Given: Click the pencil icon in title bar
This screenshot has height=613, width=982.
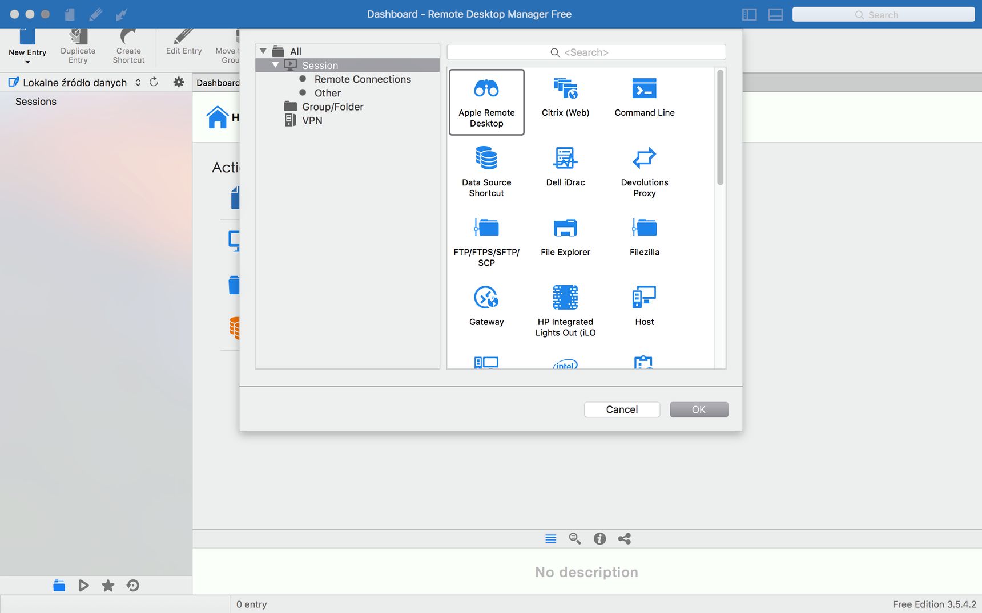Looking at the screenshot, I should pyautogui.click(x=95, y=14).
